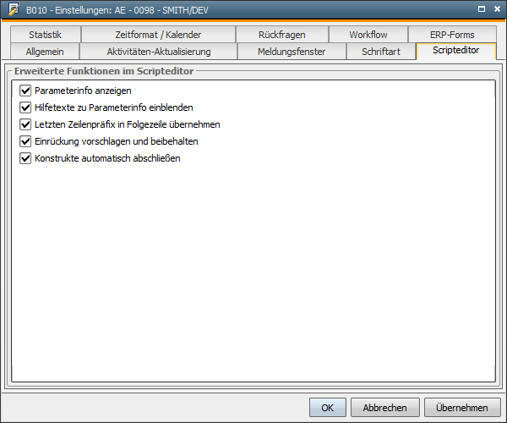Screen dimensions: 507x423
Task: Open the Zeitformat / Kalender tab
Action: [x=158, y=35]
